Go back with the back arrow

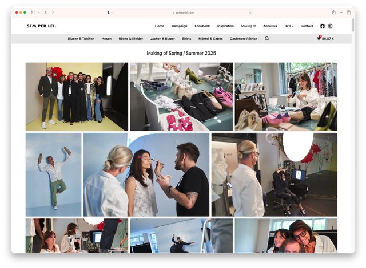[x=46, y=12]
